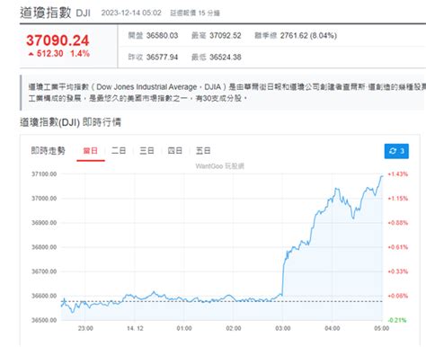Click the change value 512.30
The image size is (426, 347).
[x=49, y=54]
